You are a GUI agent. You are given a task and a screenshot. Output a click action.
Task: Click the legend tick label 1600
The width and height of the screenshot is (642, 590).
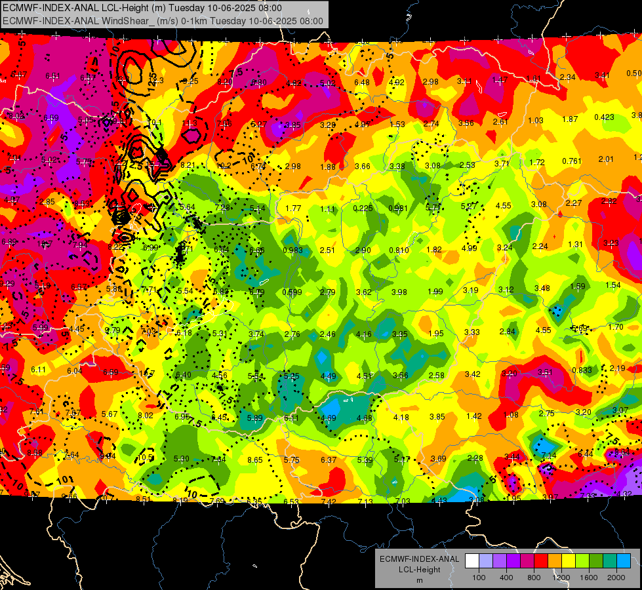(x=589, y=578)
